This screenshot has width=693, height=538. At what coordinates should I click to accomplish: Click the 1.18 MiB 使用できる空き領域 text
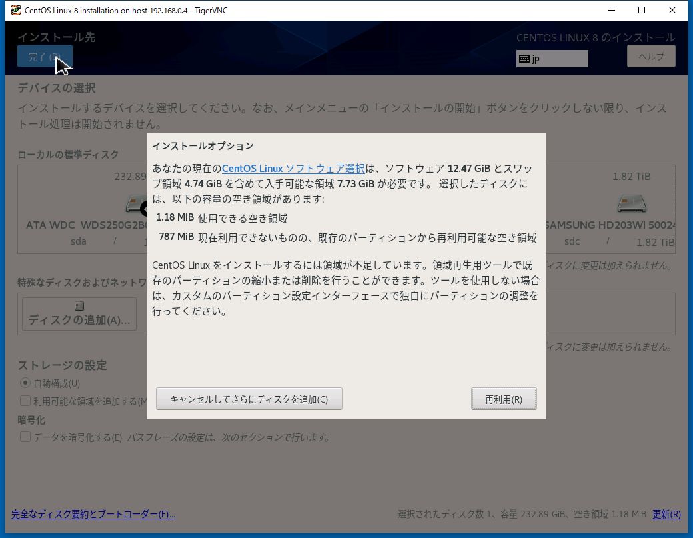pos(221,218)
